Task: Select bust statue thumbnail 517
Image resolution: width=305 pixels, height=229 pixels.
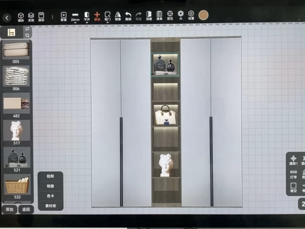Action: click(x=17, y=130)
